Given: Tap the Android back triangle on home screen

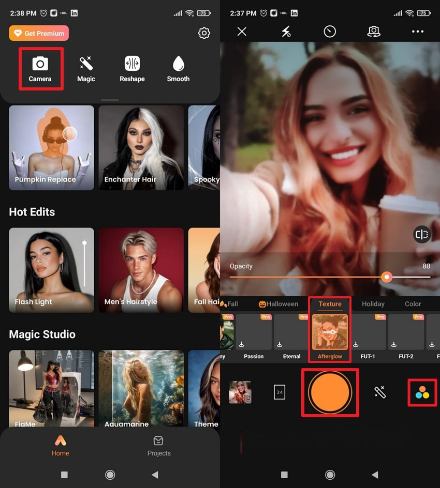Looking at the screenshot, I should [155, 475].
